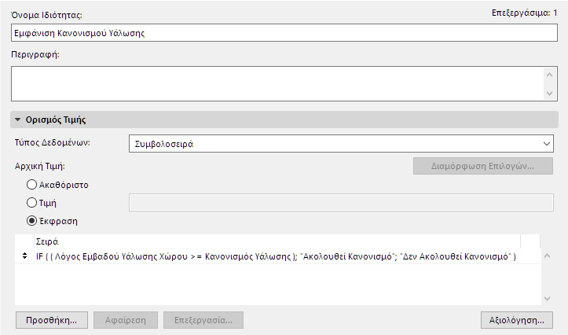The width and height of the screenshot is (568, 335).
Task: Click inside the Περιγραφή text area
Action: point(275,83)
